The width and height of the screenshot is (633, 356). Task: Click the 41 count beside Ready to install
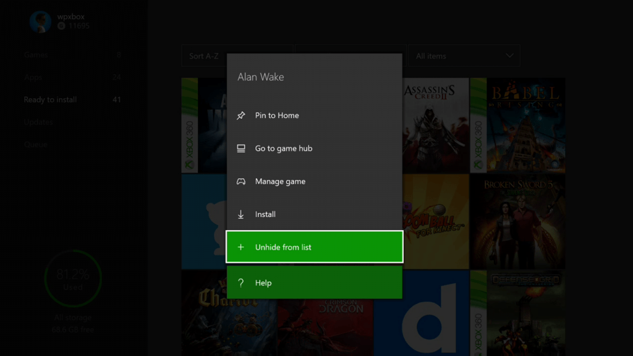click(117, 100)
